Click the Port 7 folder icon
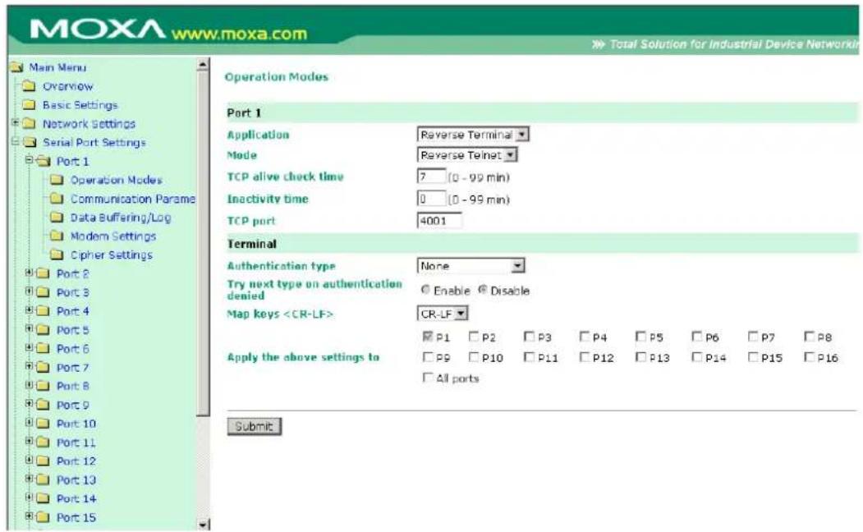The image size is (863, 532). [43, 368]
